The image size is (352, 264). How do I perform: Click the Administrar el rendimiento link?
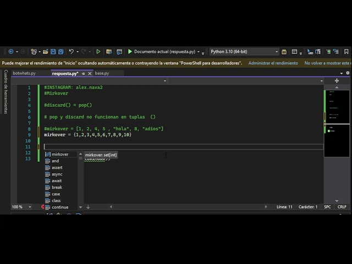273,63
